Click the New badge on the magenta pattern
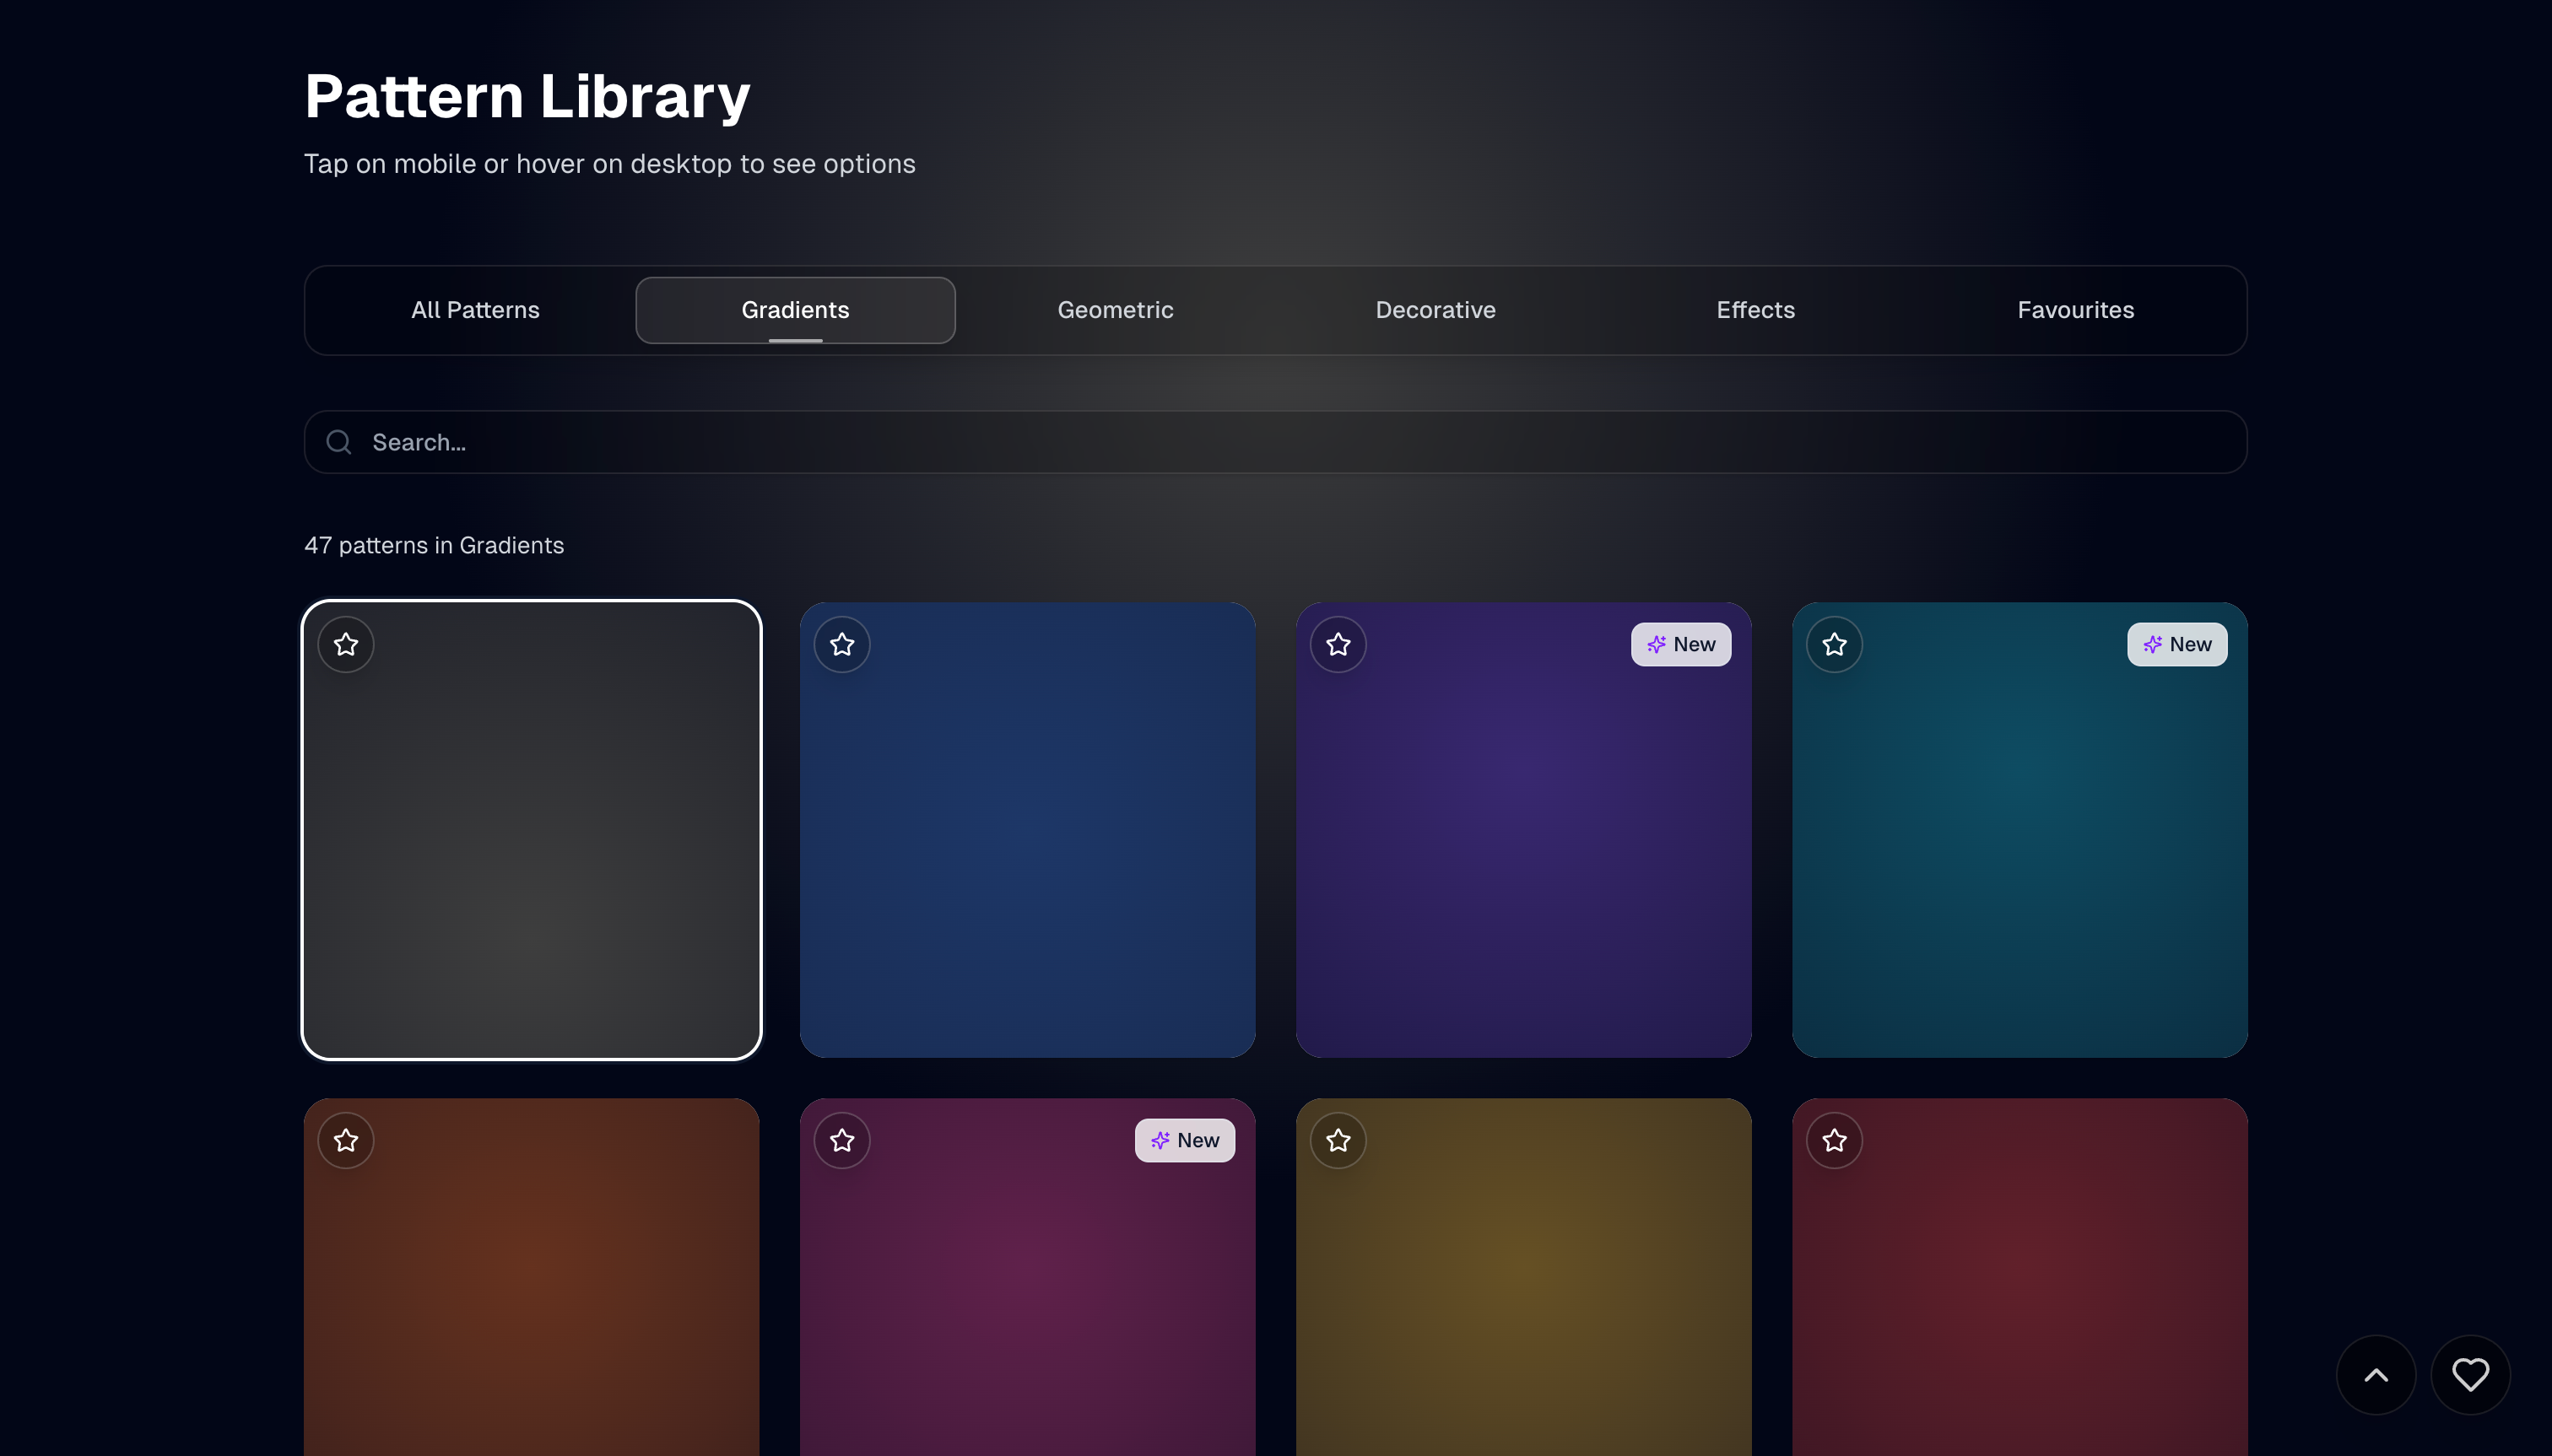This screenshot has height=1456, width=2552. (x=1185, y=1140)
